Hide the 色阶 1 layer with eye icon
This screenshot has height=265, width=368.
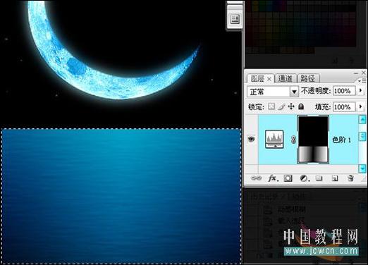click(x=251, y=139)
